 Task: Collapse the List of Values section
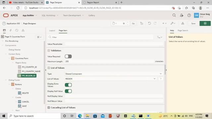pyautogui.click(x=49, y=68)
